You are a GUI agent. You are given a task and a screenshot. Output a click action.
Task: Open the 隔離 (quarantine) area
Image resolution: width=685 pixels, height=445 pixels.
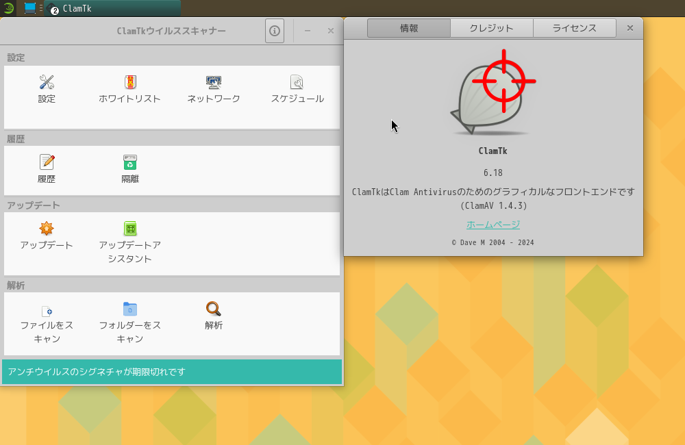[129, 169]
